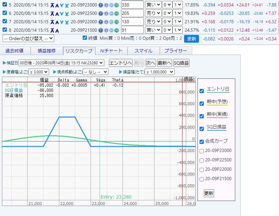Jump to latest with 最新へ button
Viewport: 279px width, 216px height.
click(x=165, y=63)
